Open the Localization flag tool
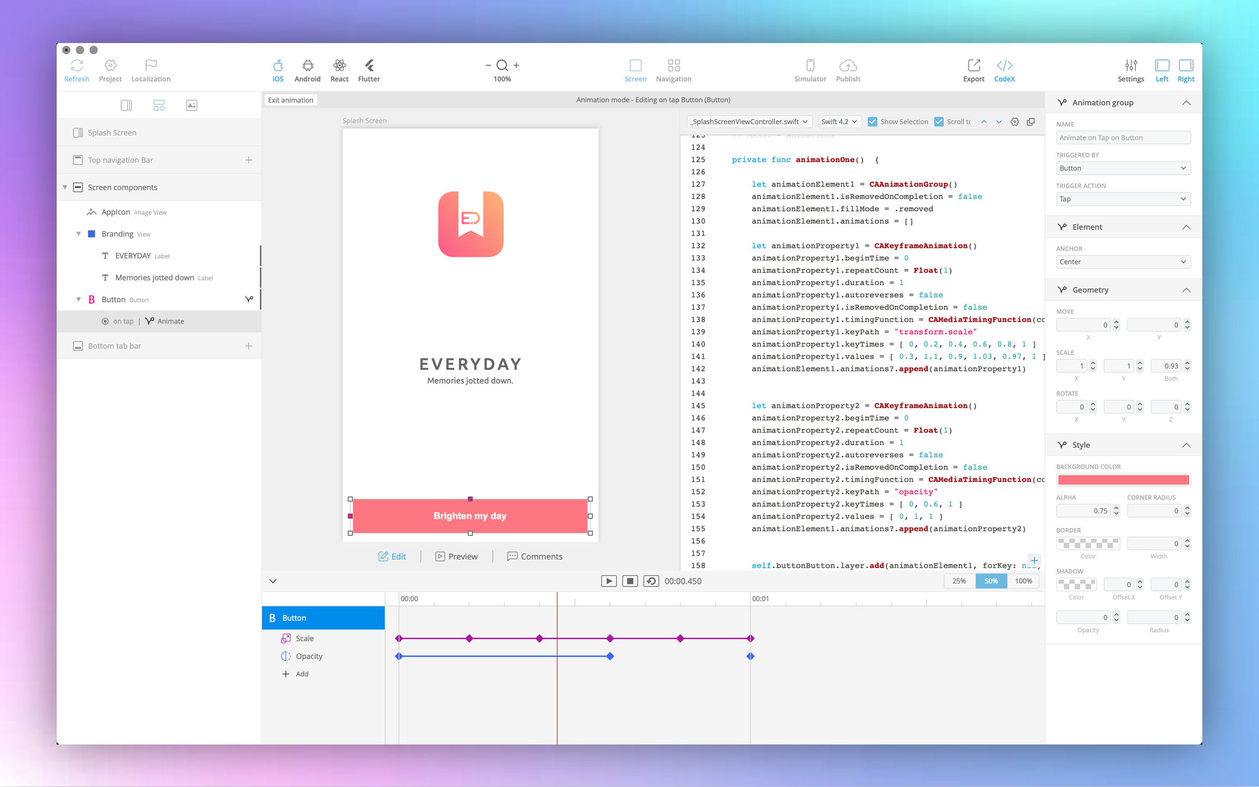This screenshot has height=787, width=1259. 151,66
